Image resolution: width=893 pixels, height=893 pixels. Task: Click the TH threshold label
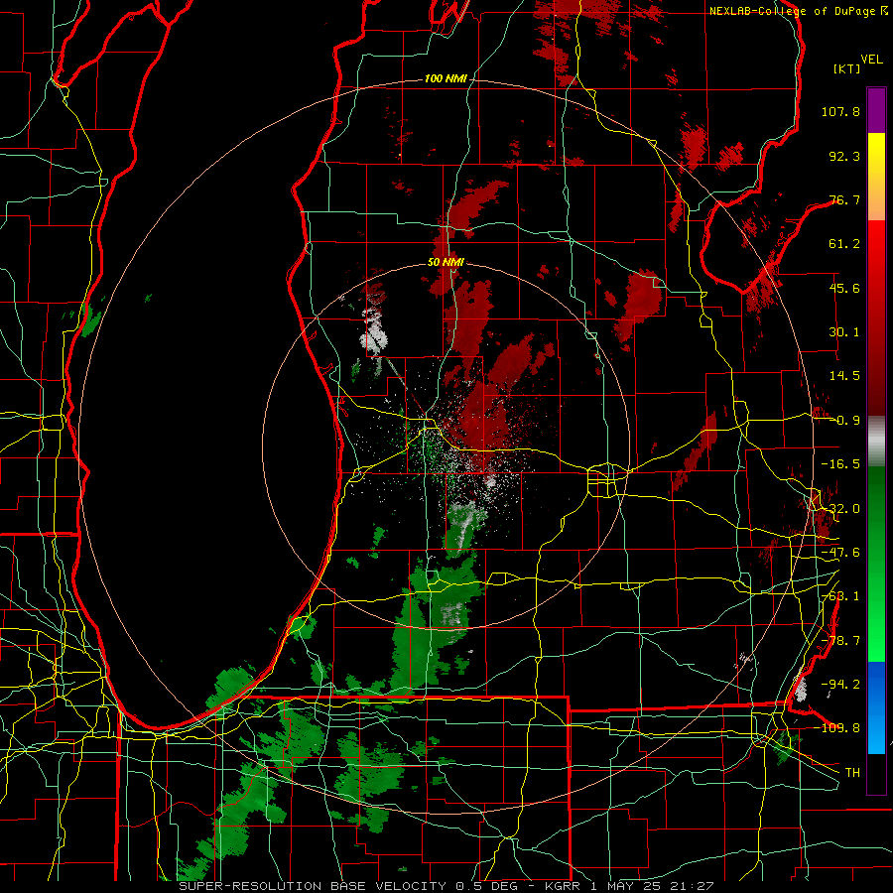point(852,772)
